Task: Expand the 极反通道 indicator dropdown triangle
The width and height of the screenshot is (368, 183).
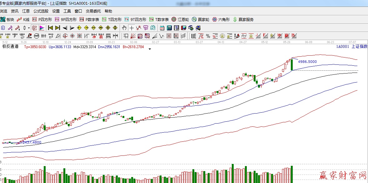Action: 150,49
